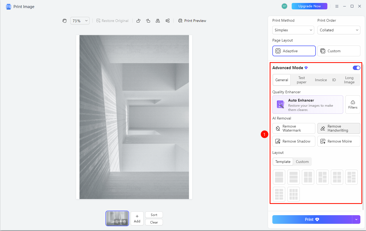This screenshot has height=231, width=366.
Task: Select the hand pan tool
Action: pos(64,21)
